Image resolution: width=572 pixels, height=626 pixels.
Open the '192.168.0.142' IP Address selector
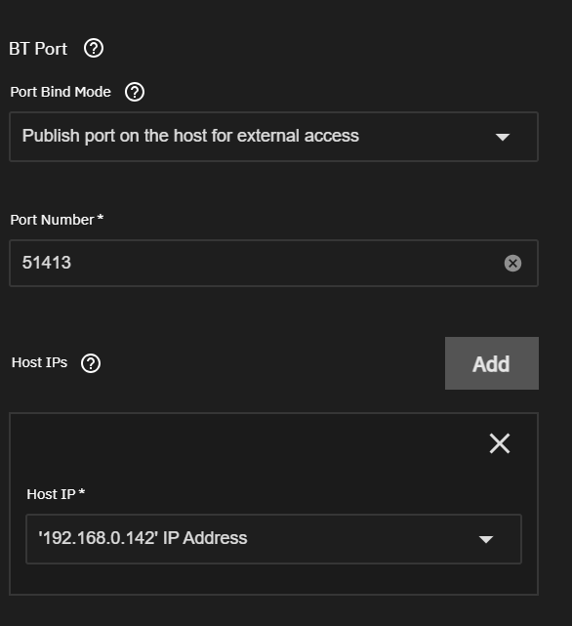pyautogui.click(x=274, y=539)
